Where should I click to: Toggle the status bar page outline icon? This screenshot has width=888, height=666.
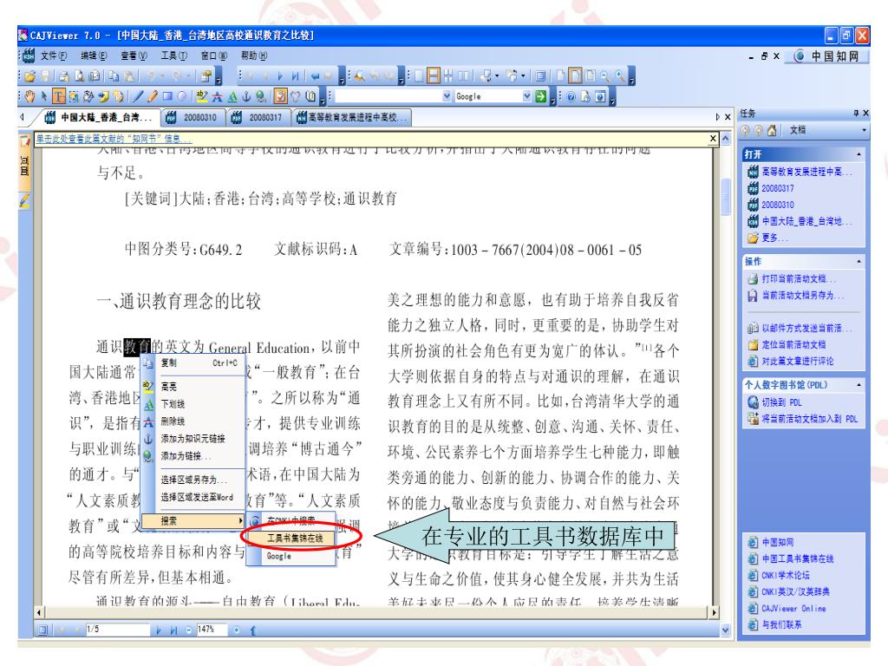pos(42,630)
